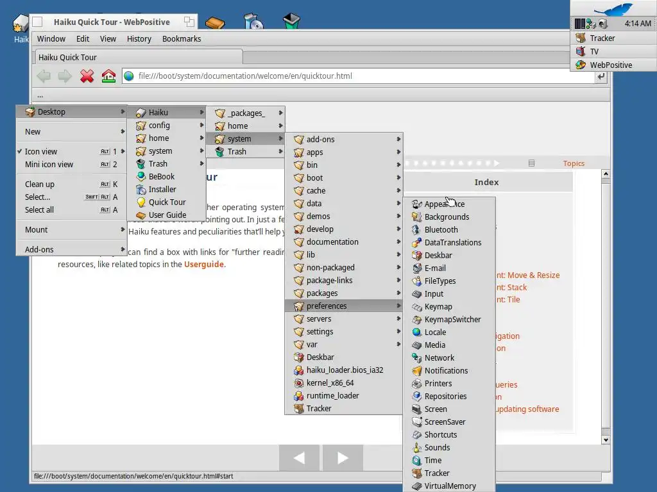Viewport: 657px width, 492px height.
Task: Open the Haiku leaf Deskbar menu
Action: (x=613, y=8)
